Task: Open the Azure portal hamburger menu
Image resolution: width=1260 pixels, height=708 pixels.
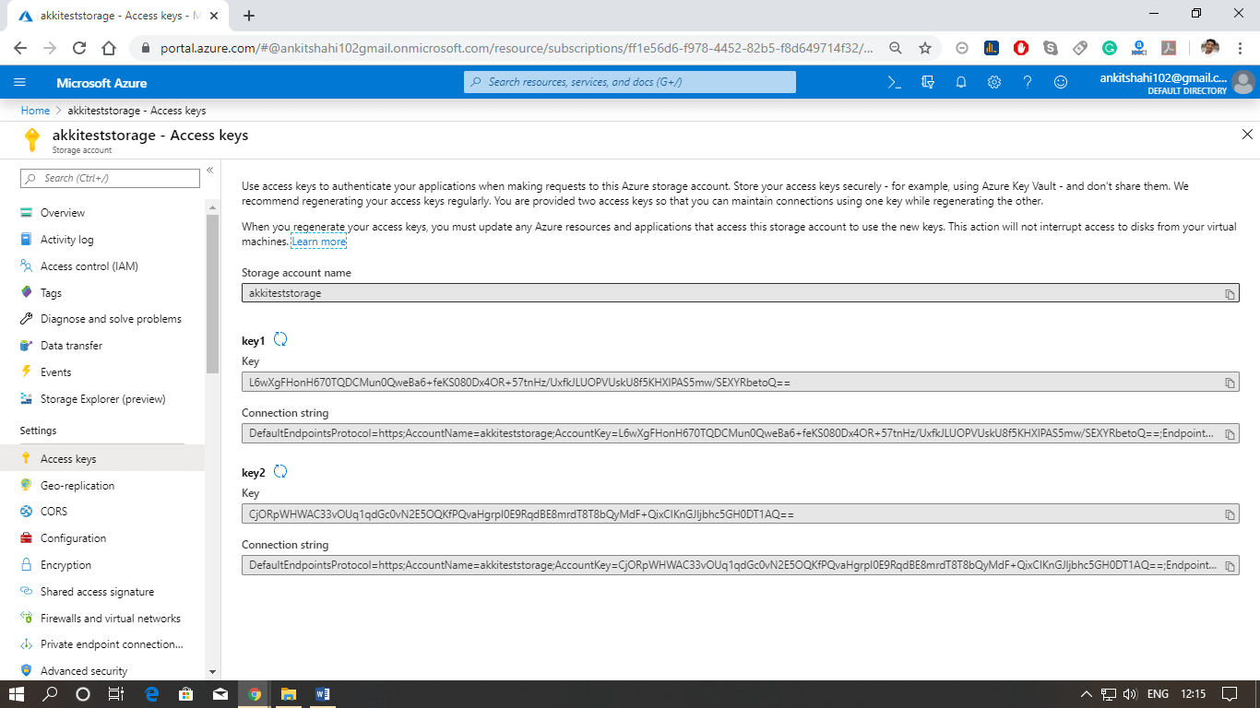Action: (20, 82)
